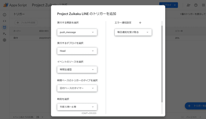
Task: Open the Head deployment dropdown
Action: coord(77,51)
